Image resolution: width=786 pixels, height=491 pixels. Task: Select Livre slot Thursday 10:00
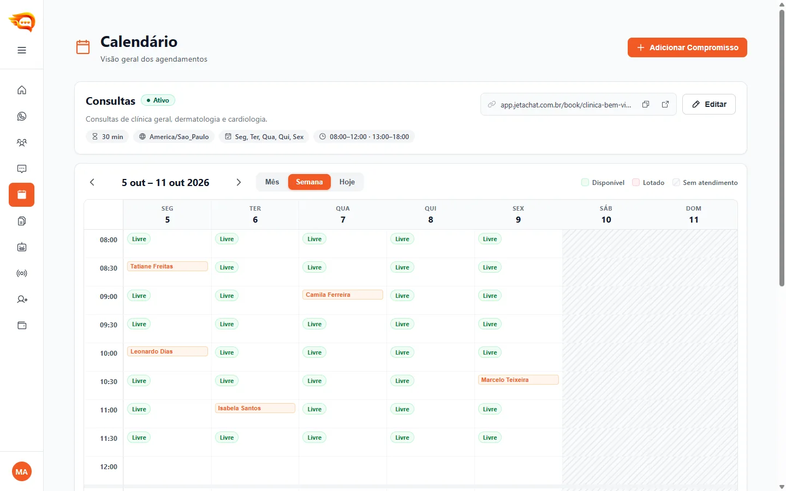402,352
